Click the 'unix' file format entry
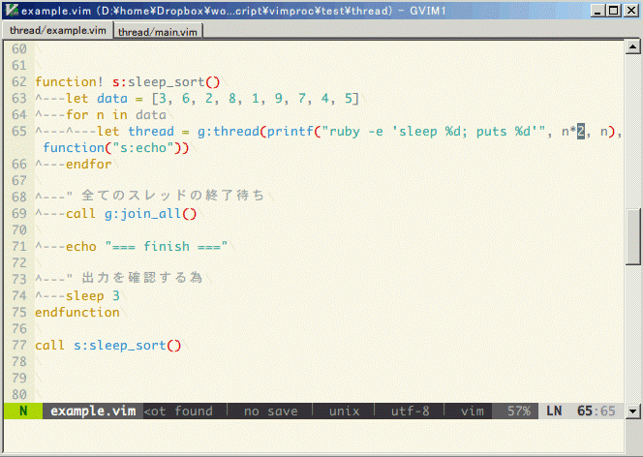Screen dimensions: 643x457 click(344, 411)
